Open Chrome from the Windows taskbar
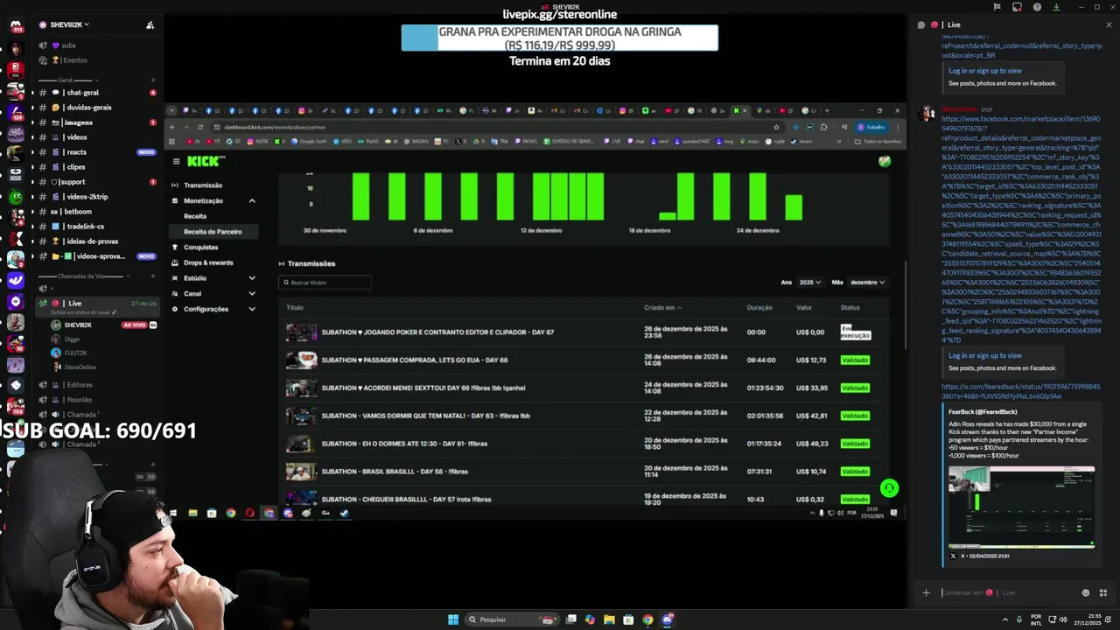This screenshot has height=630, width=1120. pos(647,619)
